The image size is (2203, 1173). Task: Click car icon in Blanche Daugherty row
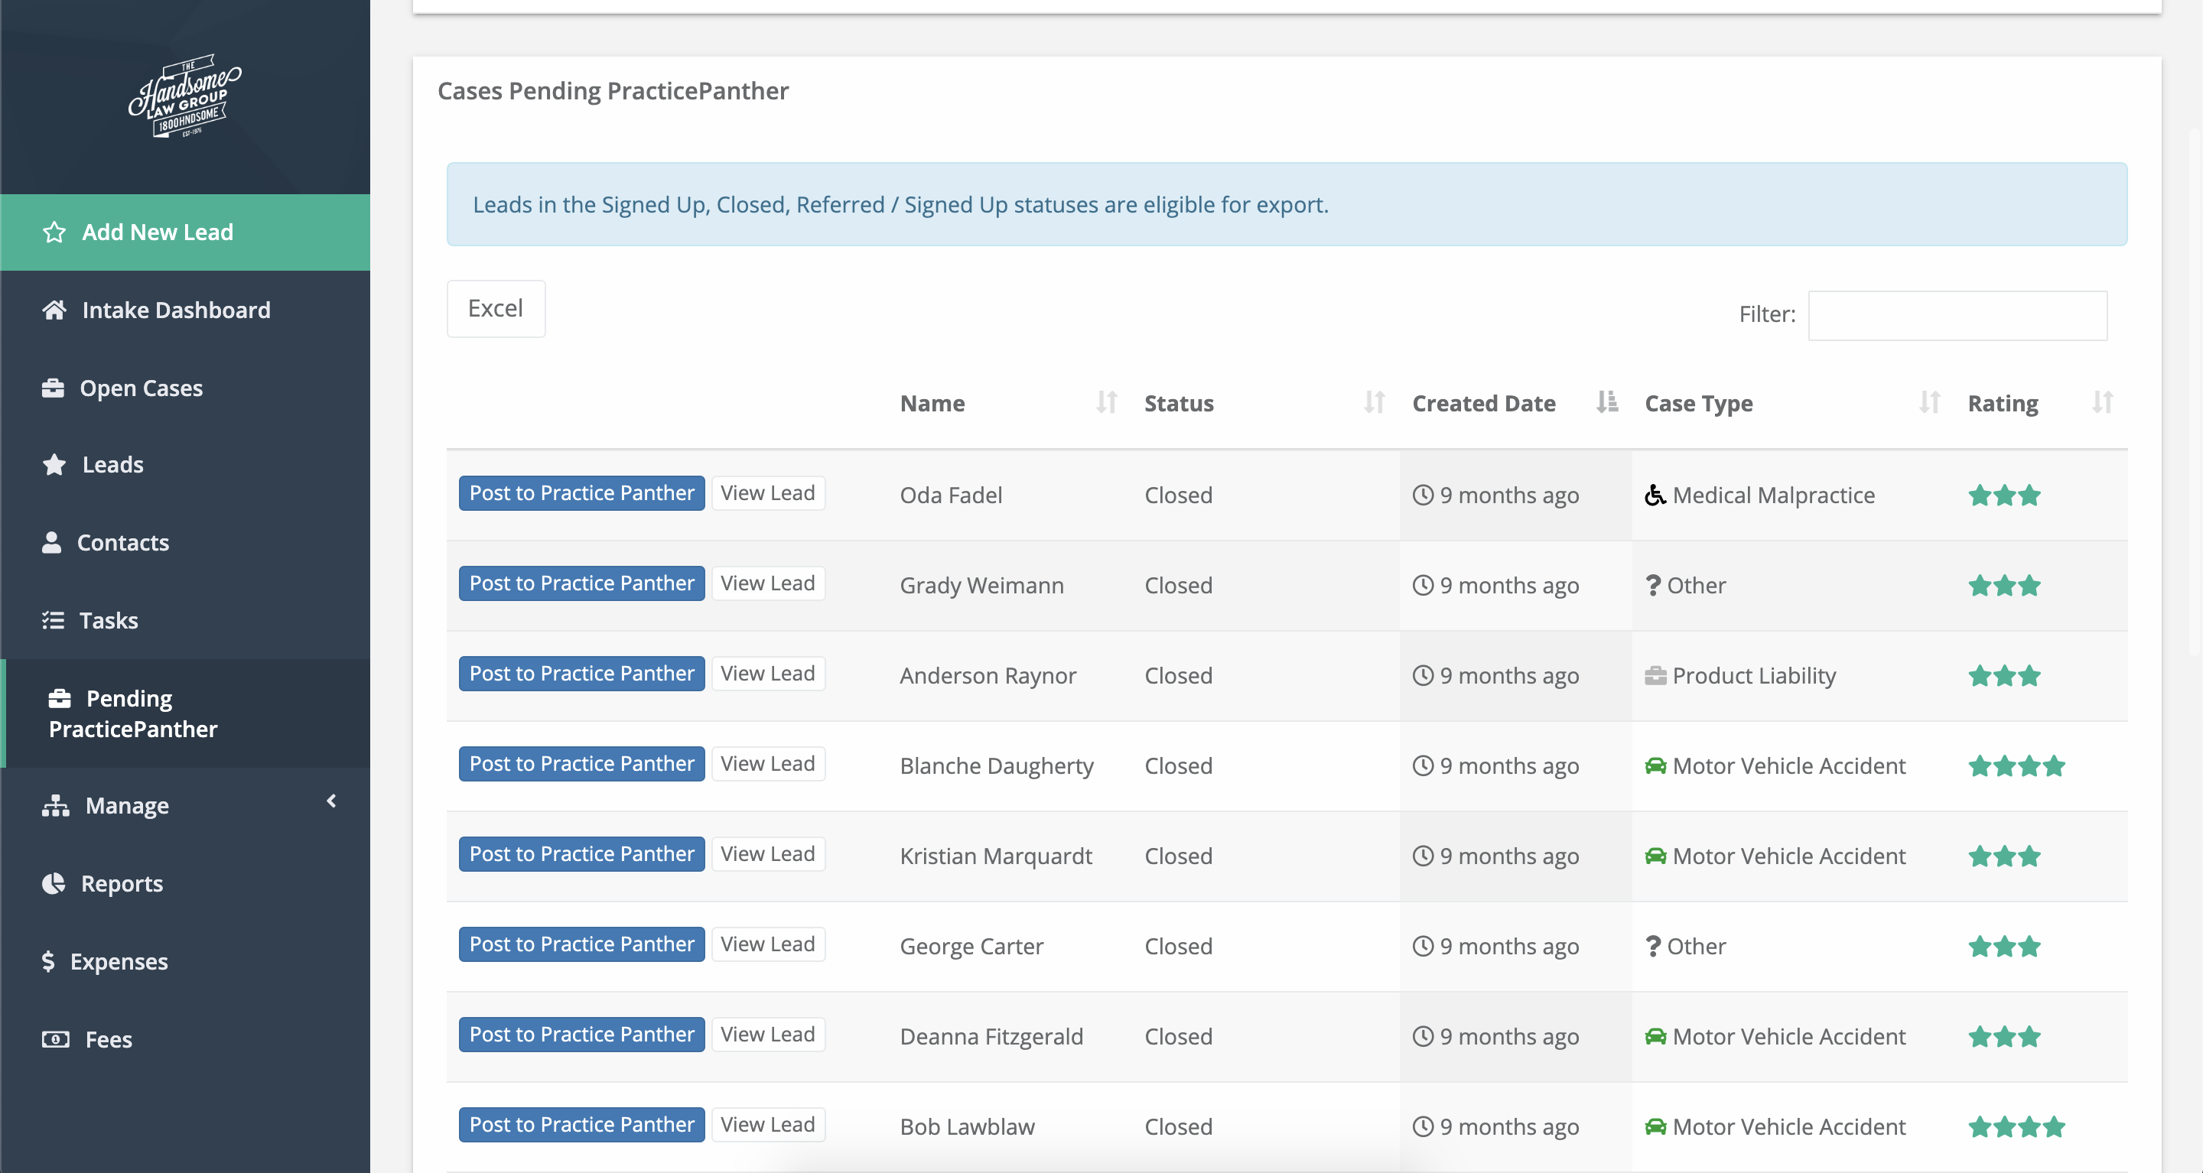[x=1655, y=765]
